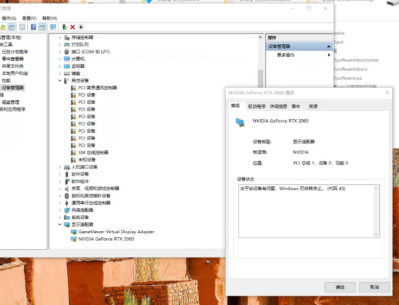The height and width of the screenshot is (305, 399).
Task: Select NVIDIA GeForce RTX 2060 in device tree
Action: tap(106, 239)
